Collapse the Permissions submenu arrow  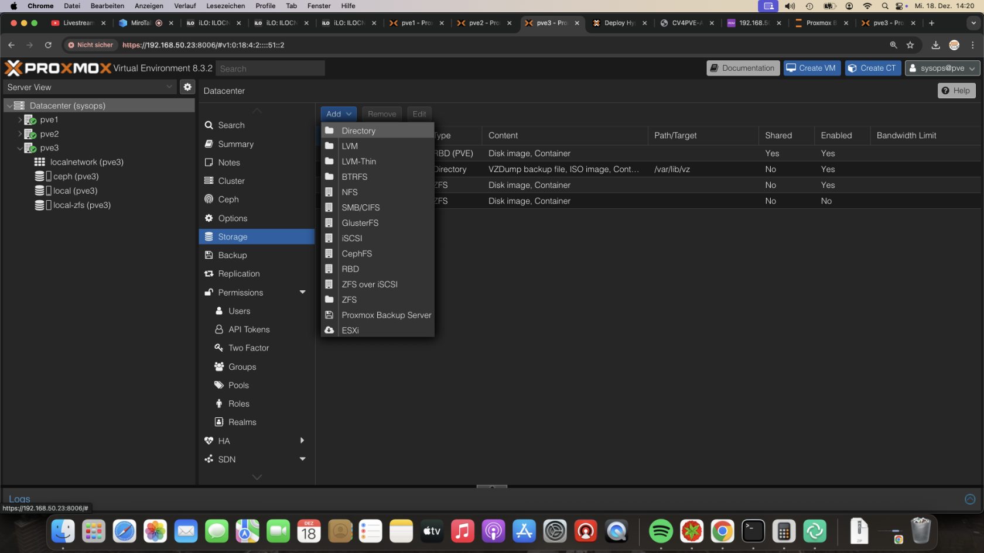click(303, 292)
